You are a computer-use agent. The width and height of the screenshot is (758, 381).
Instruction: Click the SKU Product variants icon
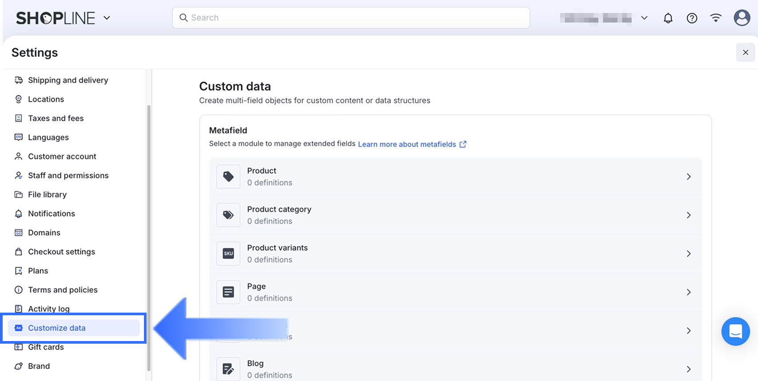point(228,254)
